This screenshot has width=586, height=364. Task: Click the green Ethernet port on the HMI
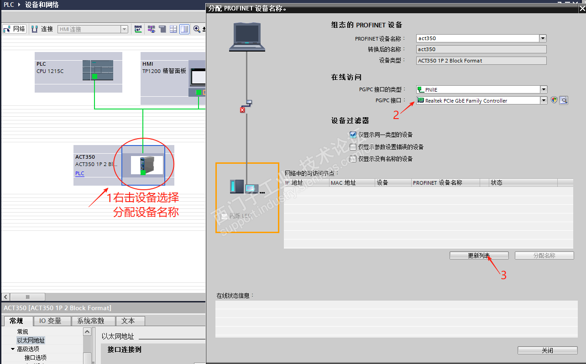[x=199, y=93]
